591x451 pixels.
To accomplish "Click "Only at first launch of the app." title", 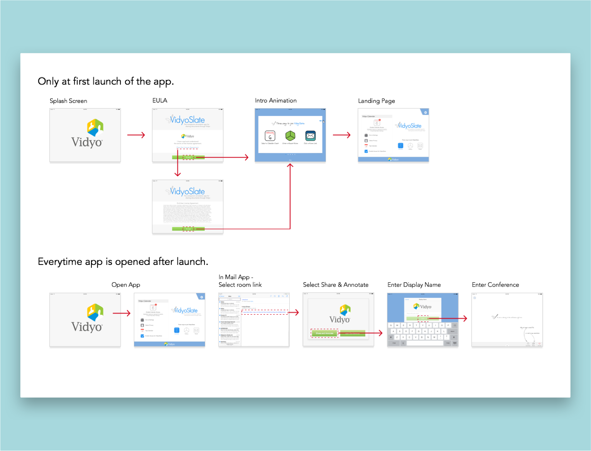I will click(x=106, y=81).
